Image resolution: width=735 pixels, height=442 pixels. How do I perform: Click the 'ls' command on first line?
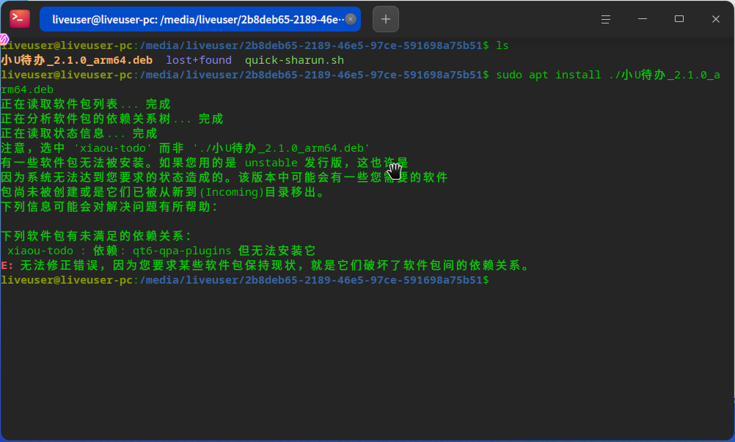click(x=502, y=45)
